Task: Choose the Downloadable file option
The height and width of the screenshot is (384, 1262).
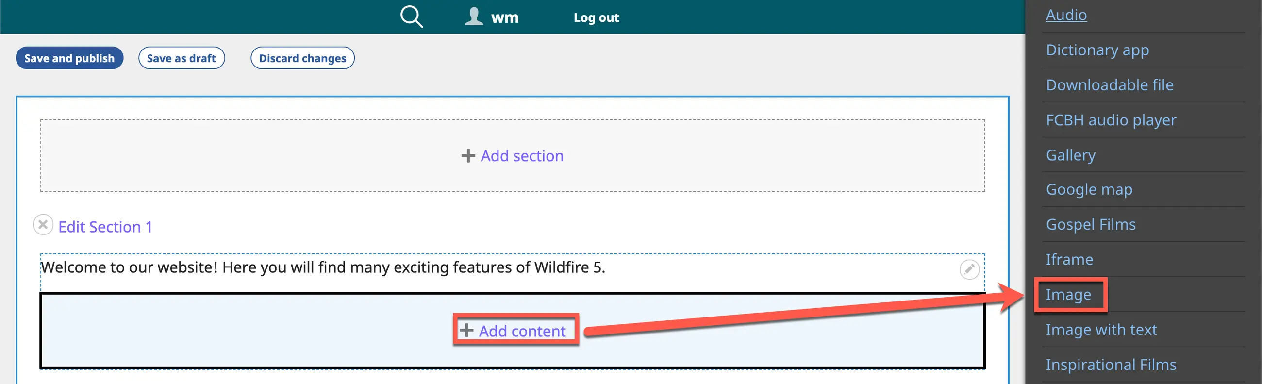Action: click(1109, 85)
